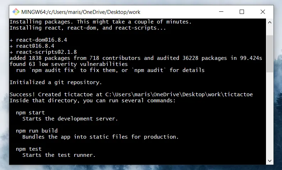Click the 'react-dom@16.8.4' line

click(38, 40)
